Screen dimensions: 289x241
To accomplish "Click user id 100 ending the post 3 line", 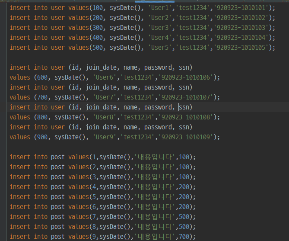I will pyautogui.click(x=184, y=177).
